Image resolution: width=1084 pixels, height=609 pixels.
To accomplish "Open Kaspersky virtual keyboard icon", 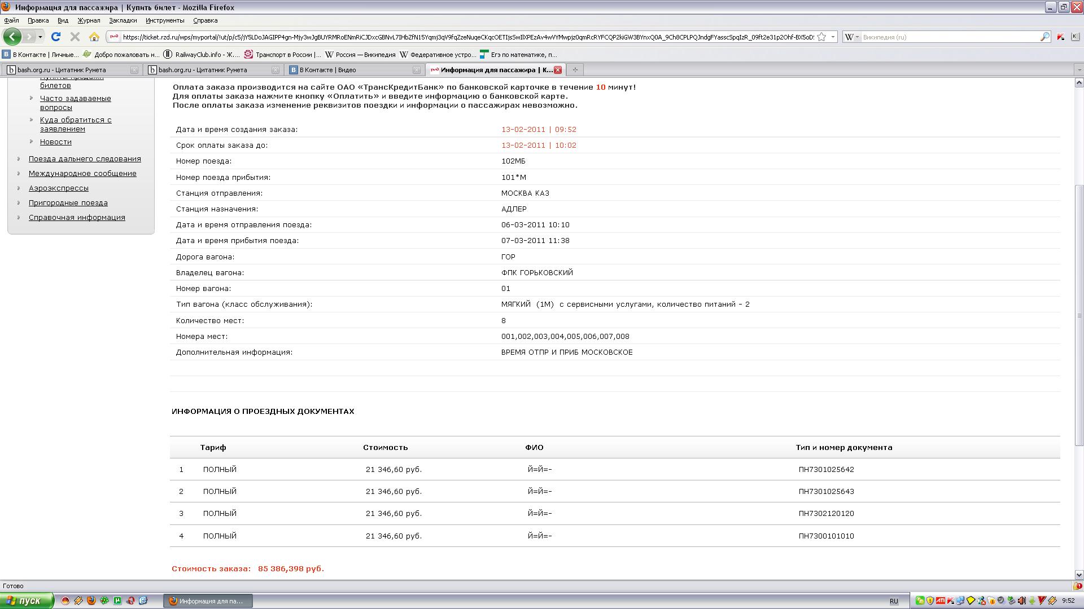I will click(x=1075, y=37).
